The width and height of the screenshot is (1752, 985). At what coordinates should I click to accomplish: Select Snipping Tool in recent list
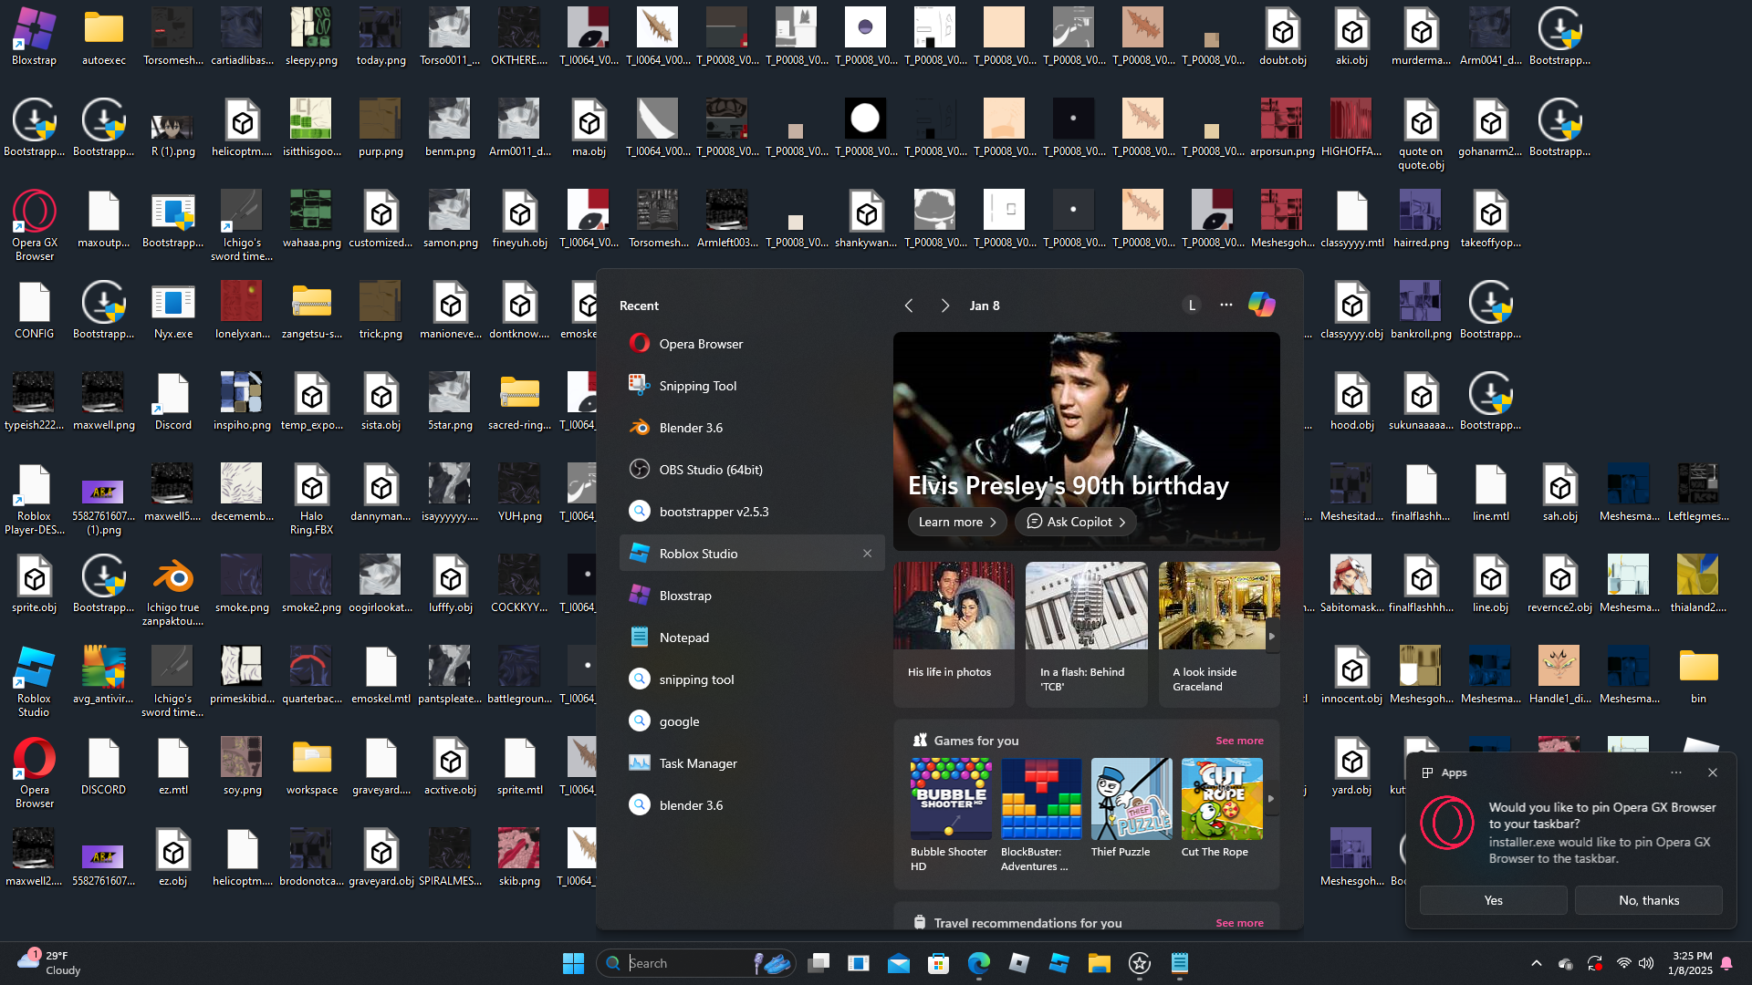click(697, 386)
